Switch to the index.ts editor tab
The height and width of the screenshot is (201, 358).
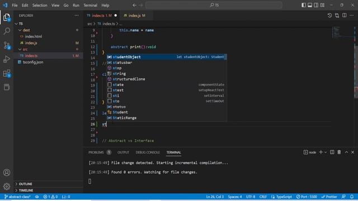tap(102, 16)
